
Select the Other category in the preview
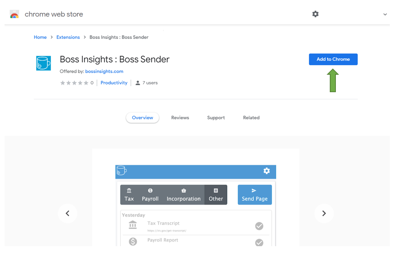click(216, 195)
